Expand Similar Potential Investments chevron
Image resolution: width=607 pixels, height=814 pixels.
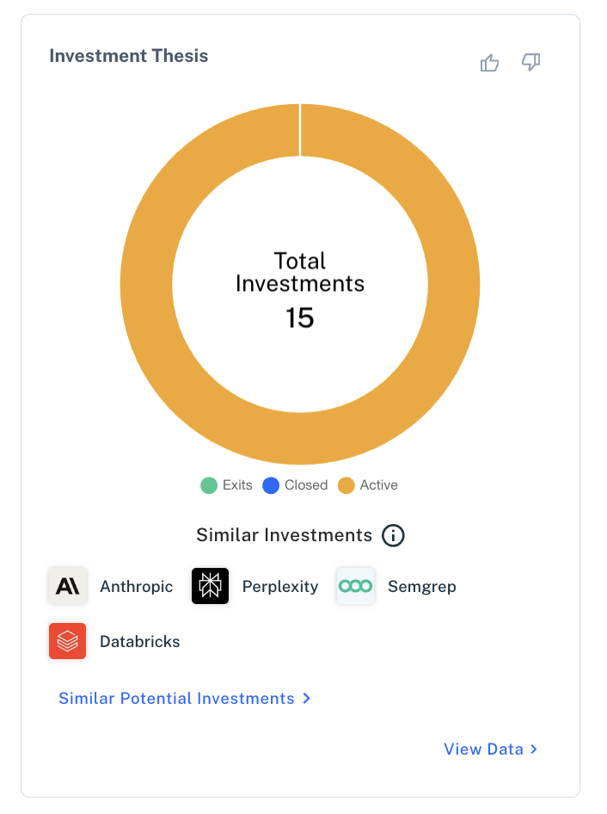coord(307,699)
